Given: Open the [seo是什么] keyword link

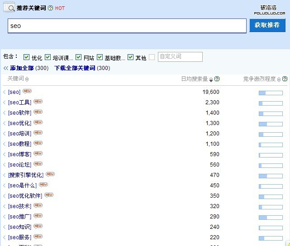Looking at the screenshot, I should [22, 186].
